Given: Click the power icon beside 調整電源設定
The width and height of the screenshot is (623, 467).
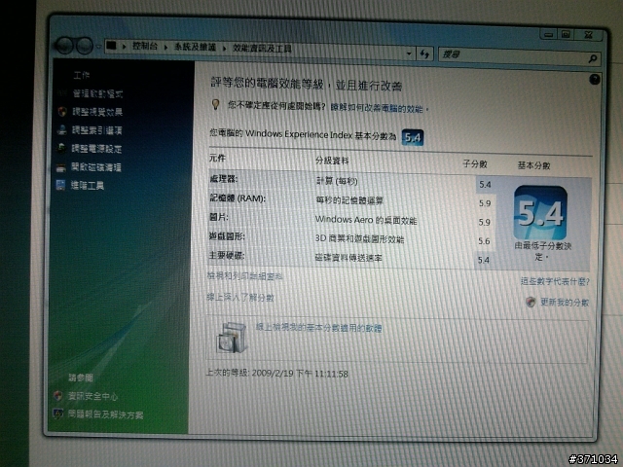Looking at the screenshot, I should point(61,148).
